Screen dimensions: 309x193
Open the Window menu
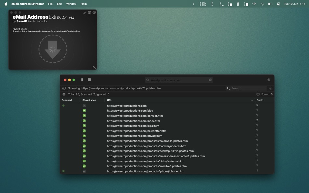tap(71, 4)
